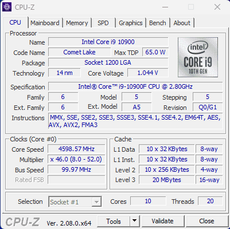Open the Socket #1 selection combo box
The height and width of the screenshot is (229, 230).
coord(75,202)
